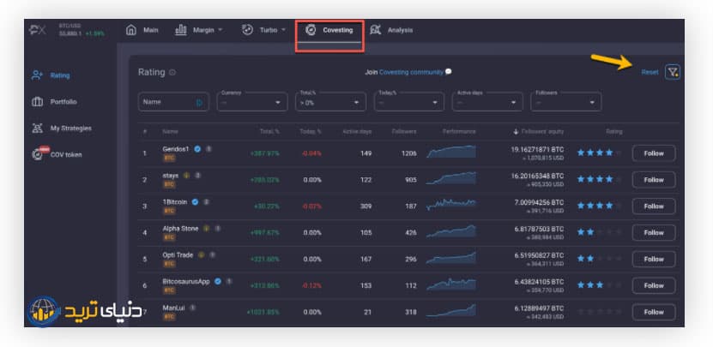The height and width of the screenshot is (347, 713).
Task: Follow the Opti Trade strategy
Action: (x=654, y=259)
